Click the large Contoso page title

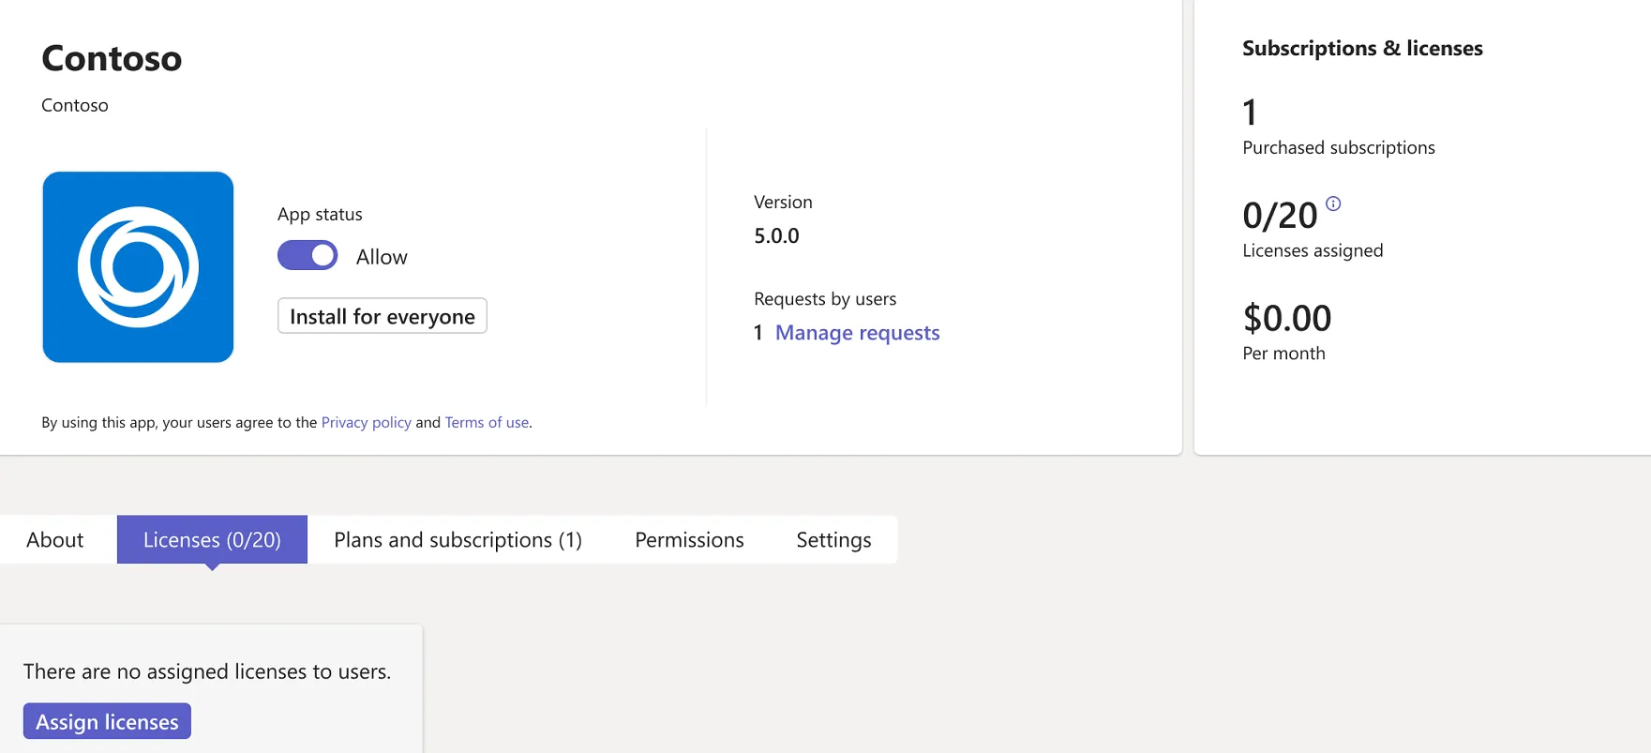[112, 59]
